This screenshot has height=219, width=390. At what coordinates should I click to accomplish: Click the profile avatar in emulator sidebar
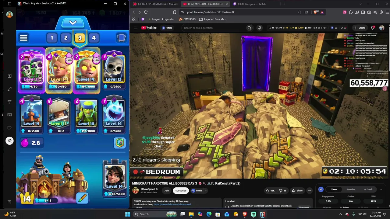click(x=9, y=15)
